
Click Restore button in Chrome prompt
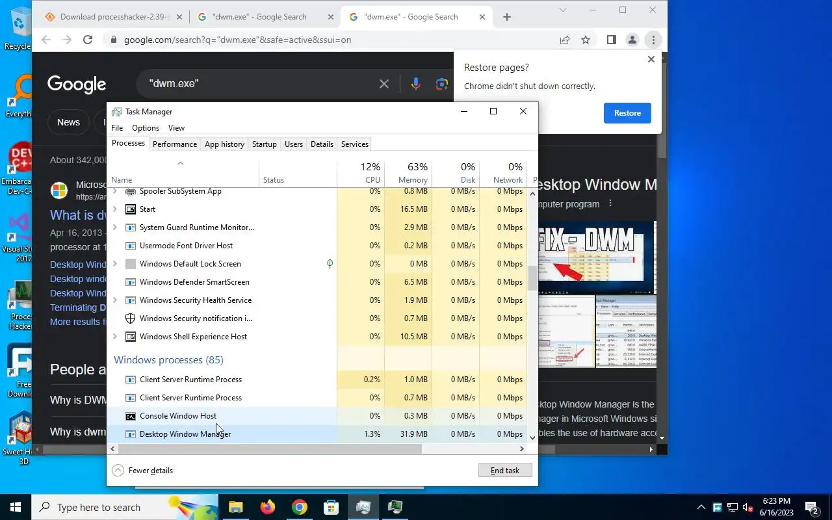coord(627,113)
